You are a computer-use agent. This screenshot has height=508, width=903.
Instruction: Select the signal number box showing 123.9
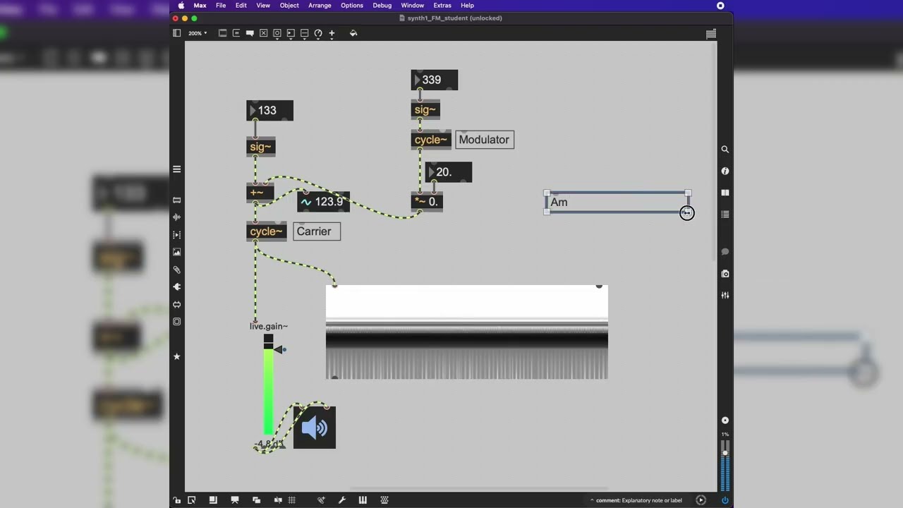point(323,202)
